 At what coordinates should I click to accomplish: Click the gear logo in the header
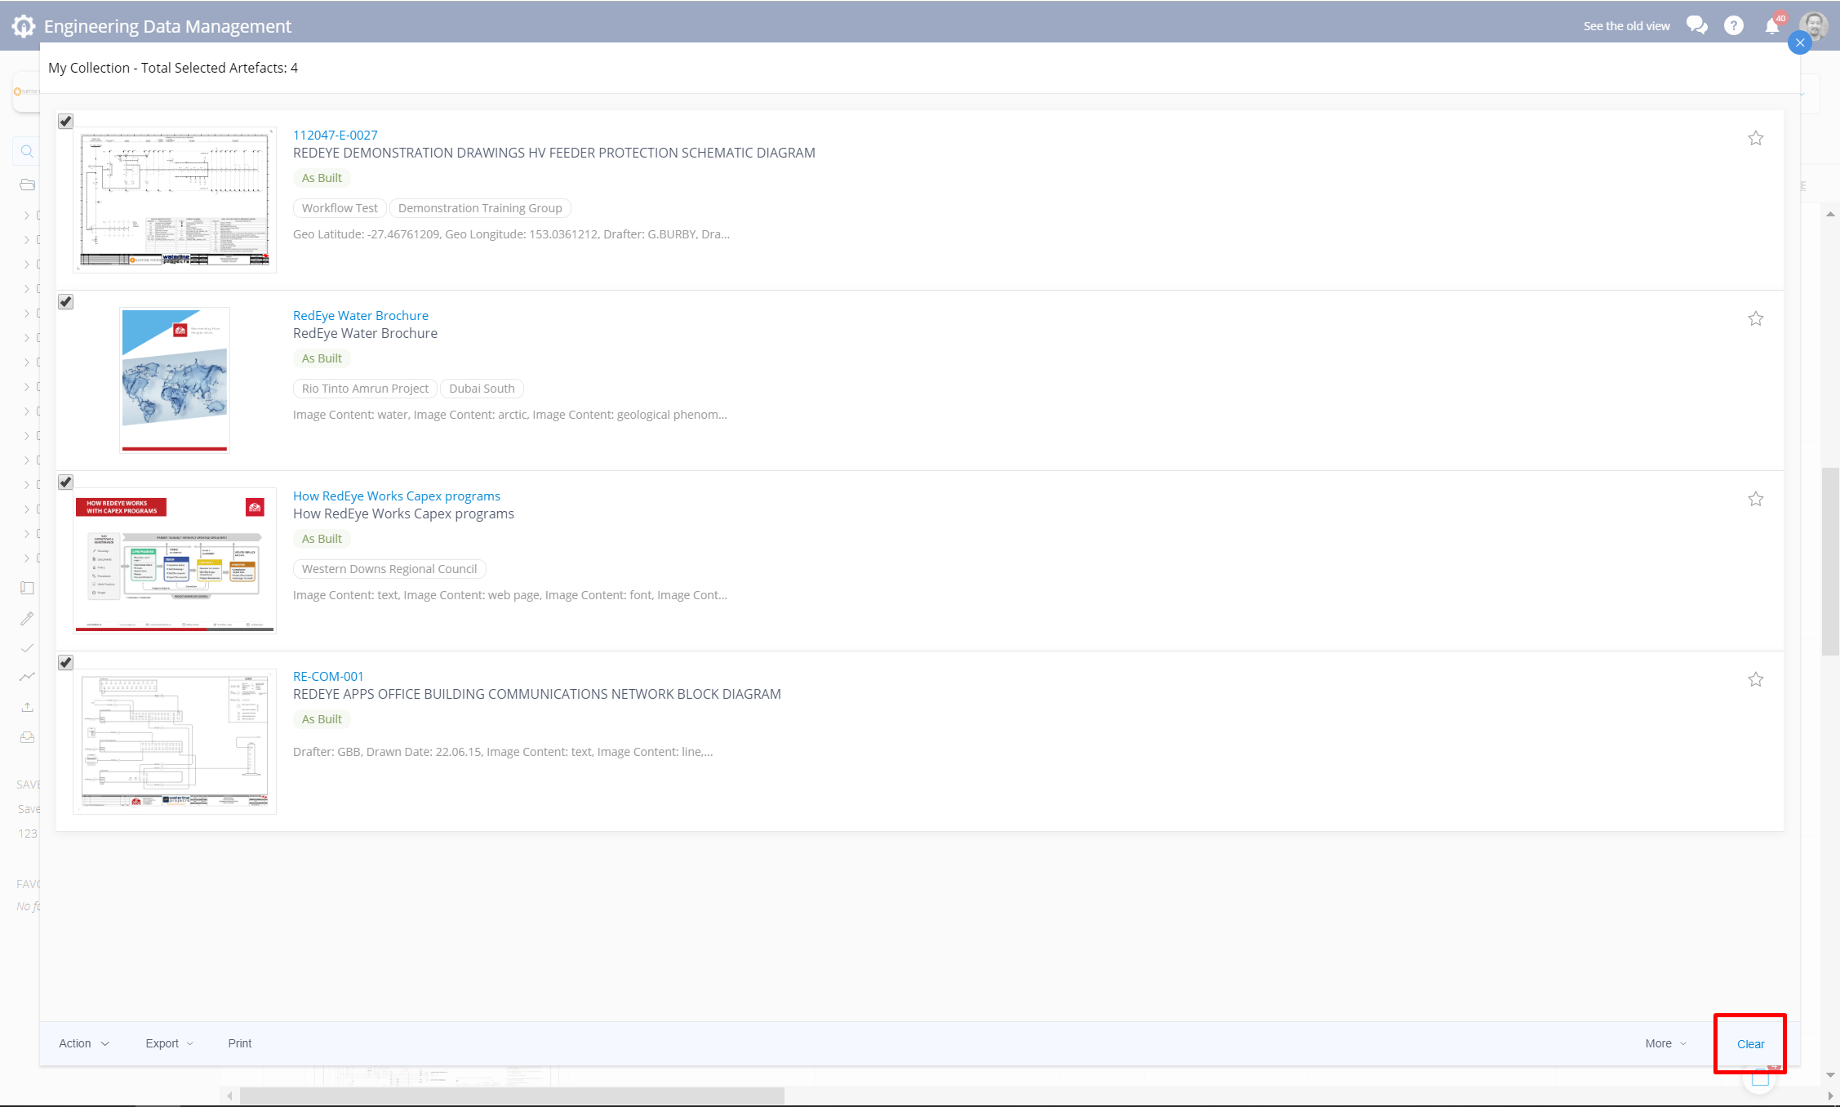[x=24, y=26]
